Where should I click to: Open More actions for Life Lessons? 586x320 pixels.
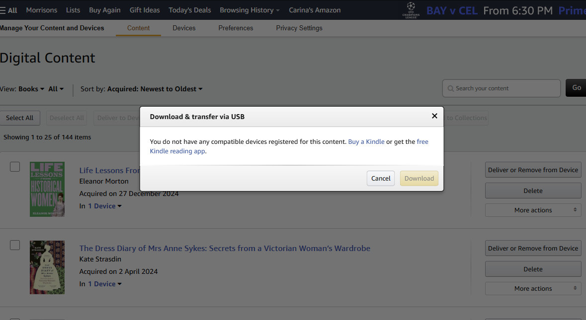click(533, 210)
